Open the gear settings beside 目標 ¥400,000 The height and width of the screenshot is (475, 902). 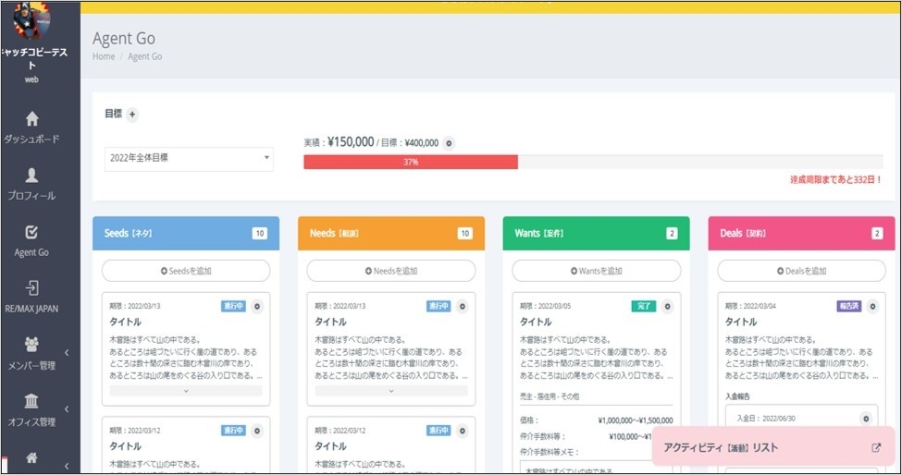[x=449, y=143]
